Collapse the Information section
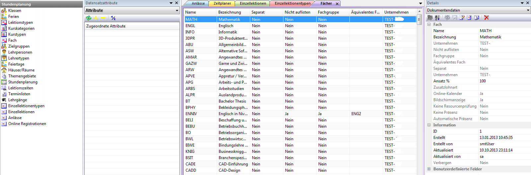Screen dimensions: 531x175 coord(429,125)
